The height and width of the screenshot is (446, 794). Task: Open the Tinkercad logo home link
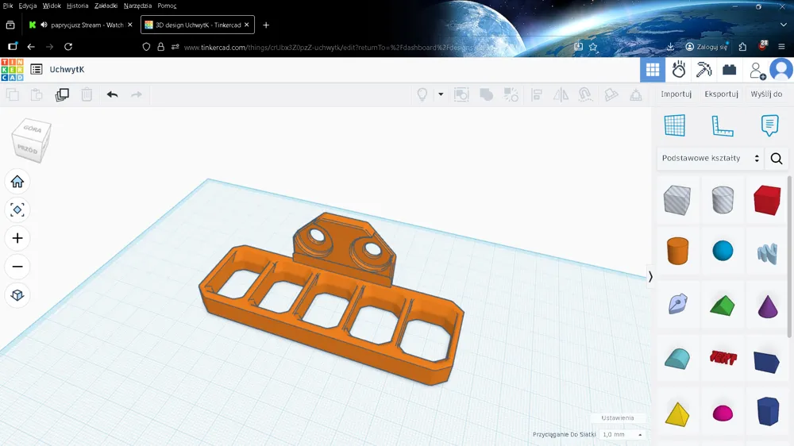coord(12,69)
